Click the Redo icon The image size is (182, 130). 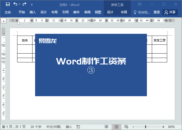point(24,4)
